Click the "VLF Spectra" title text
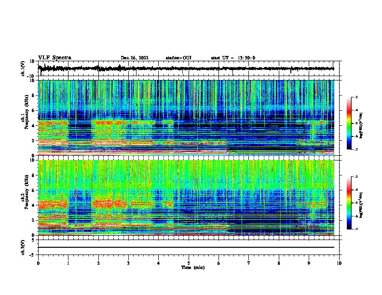Viewport: 382px width, 295px height. tap(55, 58)
